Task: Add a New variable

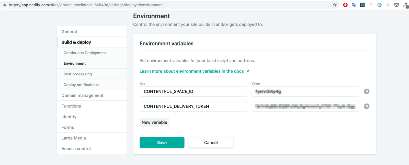Action: point(154,122)
